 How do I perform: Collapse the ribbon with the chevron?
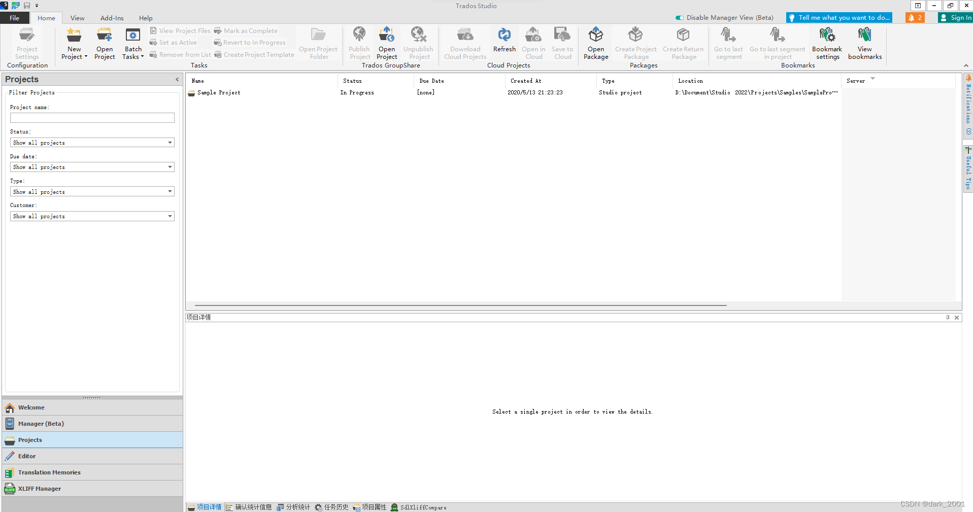(x=966, y=65)
